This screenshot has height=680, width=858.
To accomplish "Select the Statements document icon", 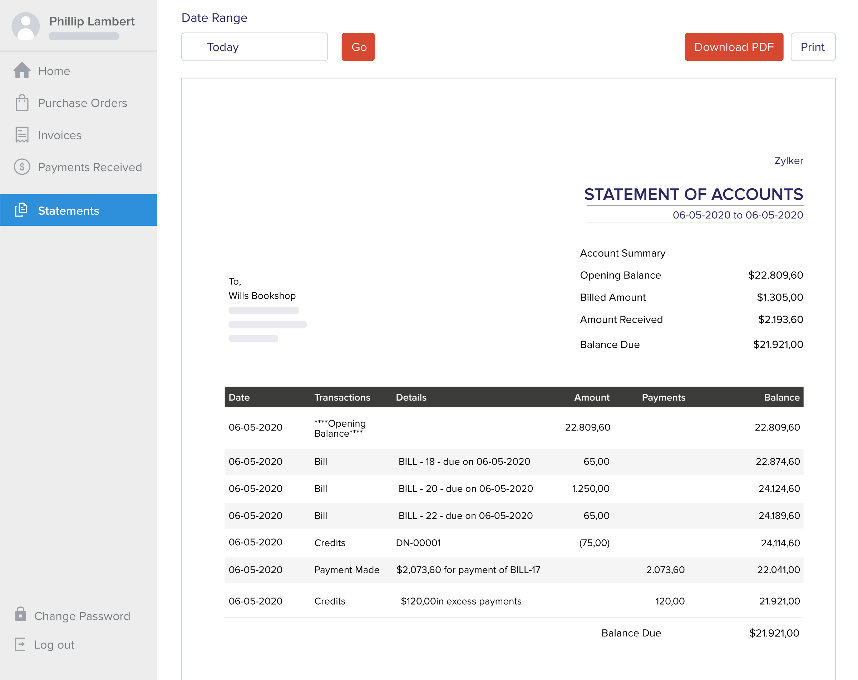I will [x=21, y=210].
